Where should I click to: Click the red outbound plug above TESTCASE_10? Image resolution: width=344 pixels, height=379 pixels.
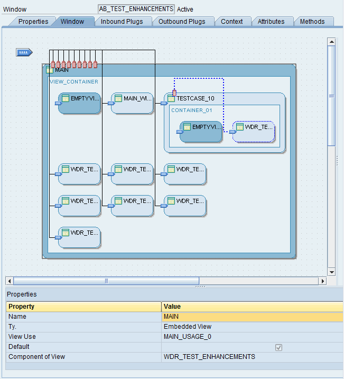click(x=174, y=93)
